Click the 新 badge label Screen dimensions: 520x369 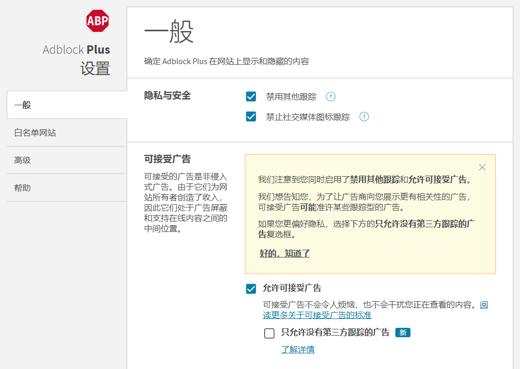tap(403, 333)
